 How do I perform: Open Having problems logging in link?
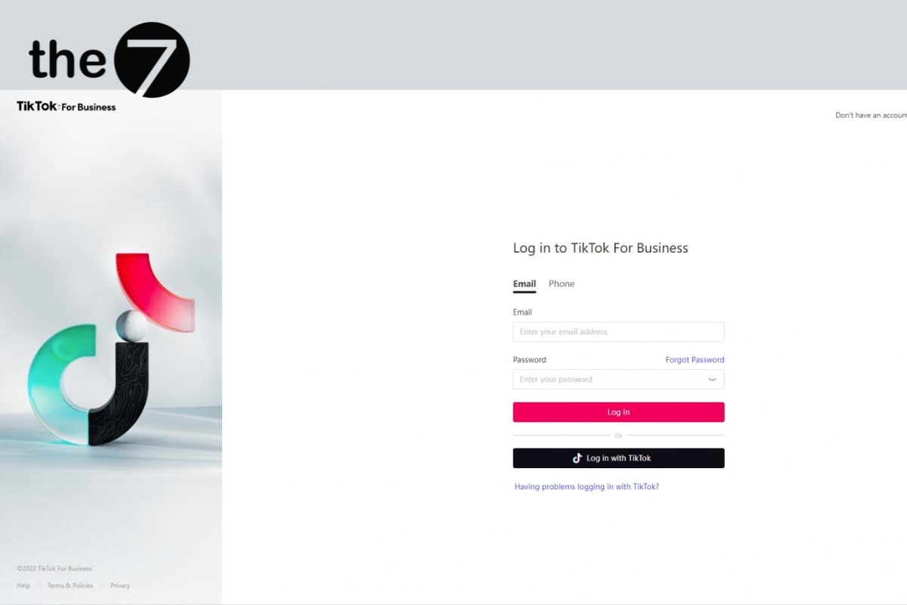click(587, 487)
